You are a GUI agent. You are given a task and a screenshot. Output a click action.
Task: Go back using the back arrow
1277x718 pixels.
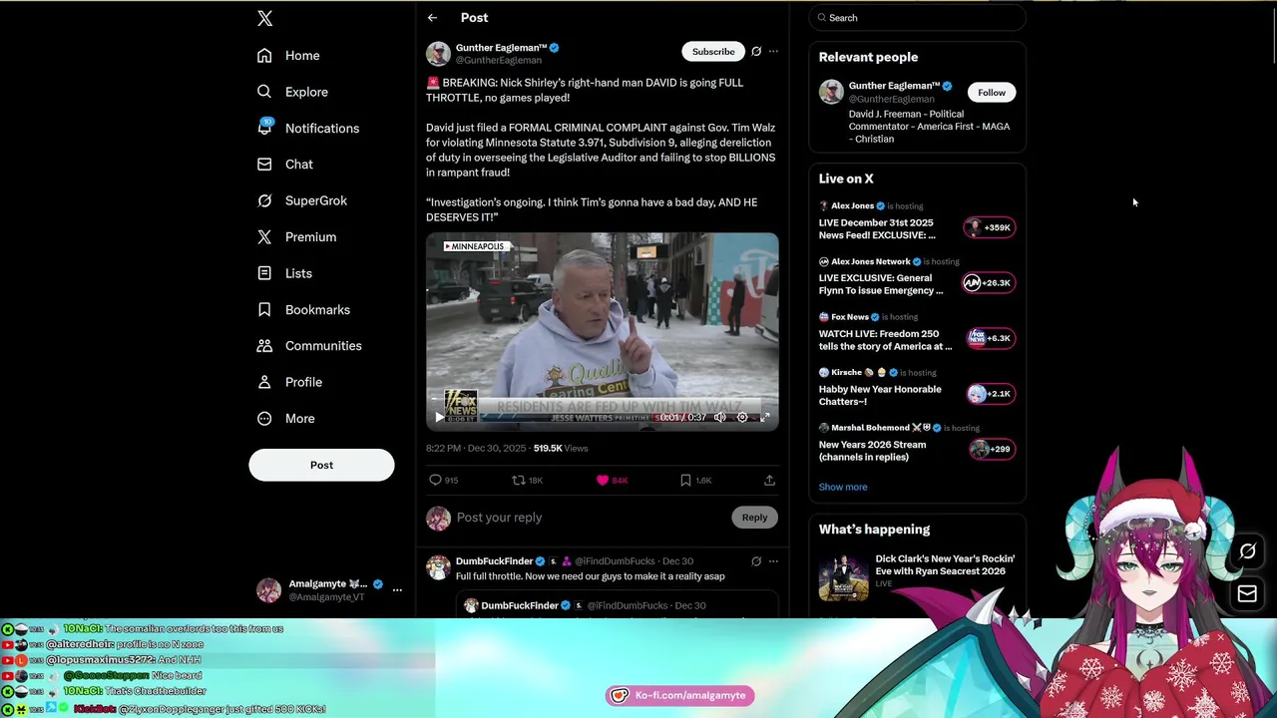tap(432, 18)
